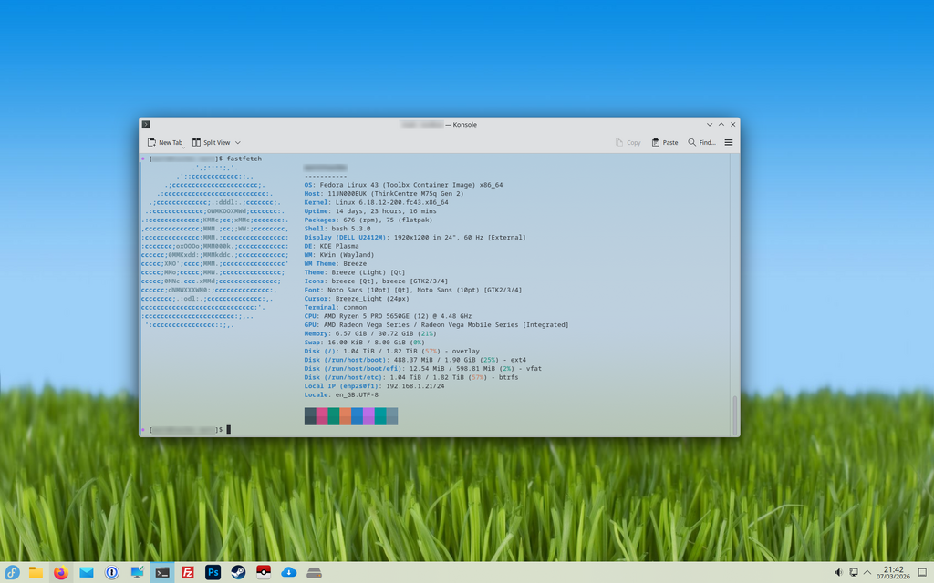Open a new tab in Konsole

[164, 143]
